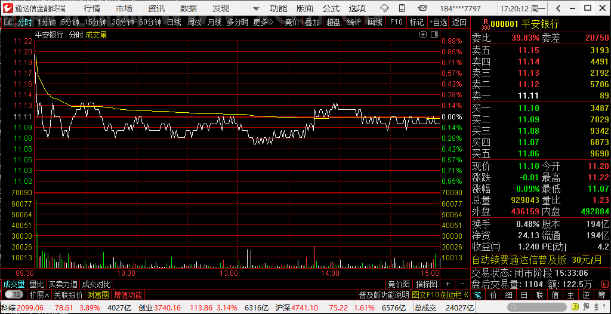Switch to the 5分钟 period
Screen dimensions: 611x314
point(70,22)
